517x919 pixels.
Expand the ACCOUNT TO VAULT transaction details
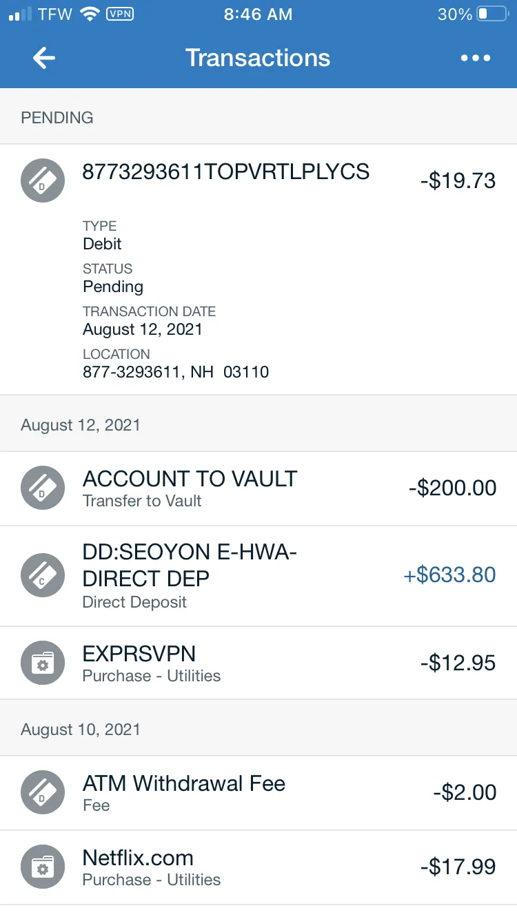pos(258,488)
